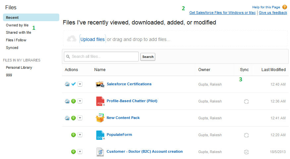This screenshot has height=159, width=290.
Task: Open Help for this Page link
Action: pyautogui.click(x=266, y=7)
